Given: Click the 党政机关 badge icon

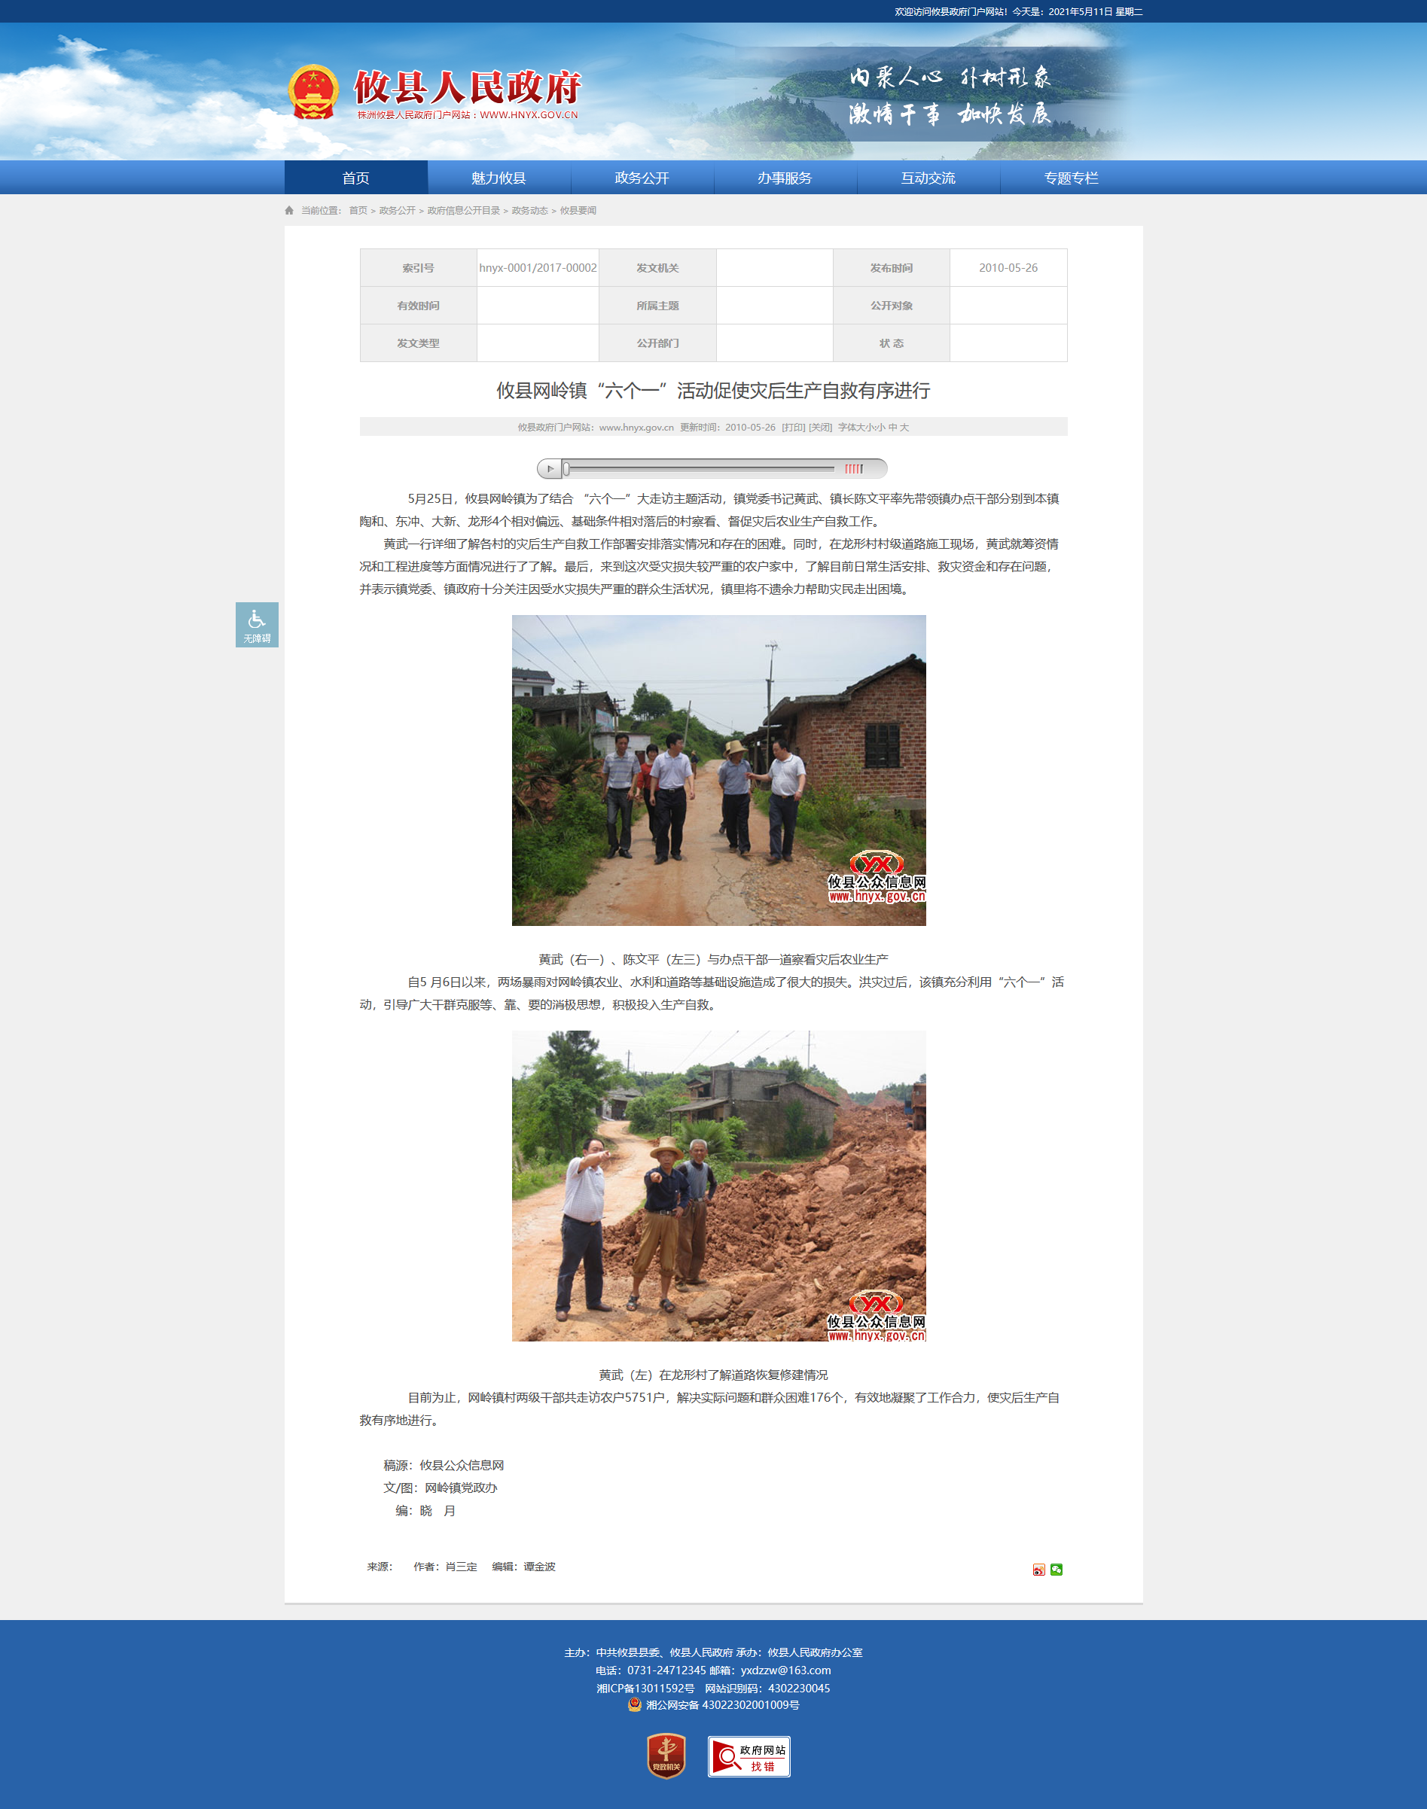Looking at the screenshot, I should (666, 1756).
